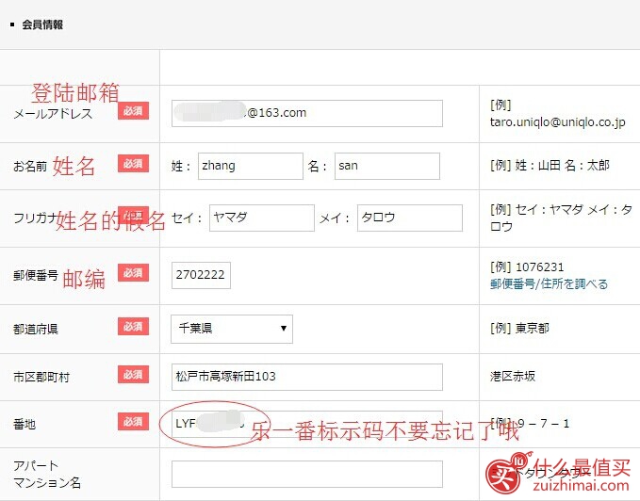Click the email address input field
Viewport: 640px width, 501px height.
[307, 113]
